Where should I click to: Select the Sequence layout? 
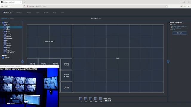pyautogui.click(x=9, y=50)
